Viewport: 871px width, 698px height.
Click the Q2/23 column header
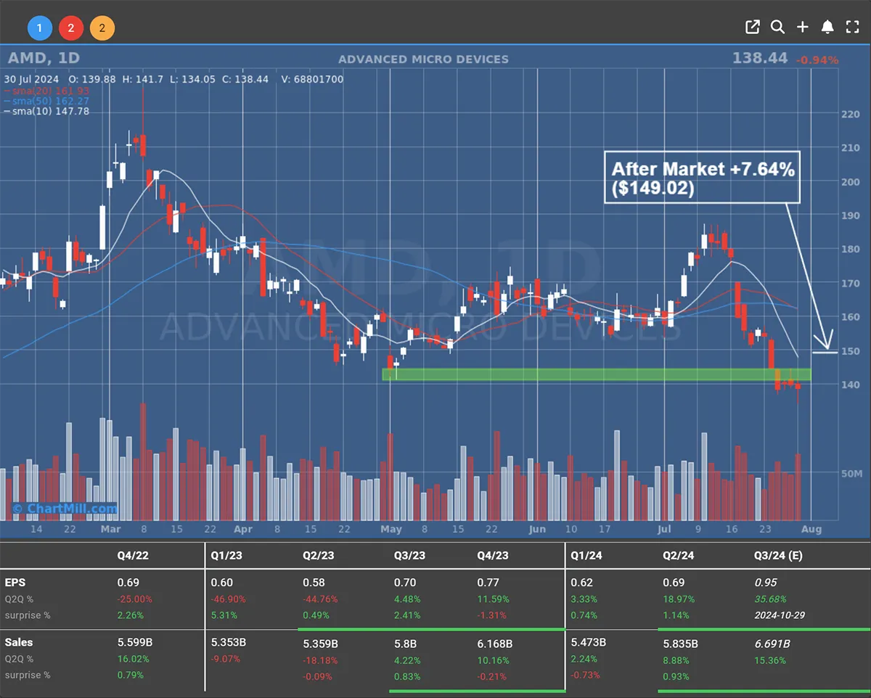(x=317, y=555)
